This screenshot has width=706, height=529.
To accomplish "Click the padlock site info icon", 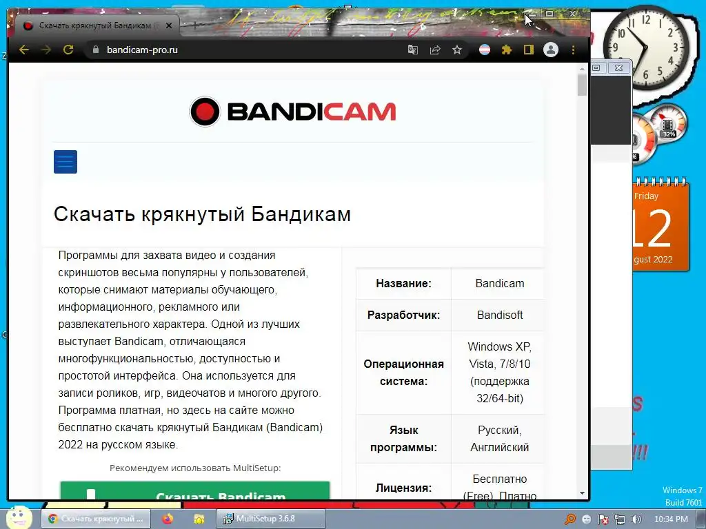I will point(95,50).
